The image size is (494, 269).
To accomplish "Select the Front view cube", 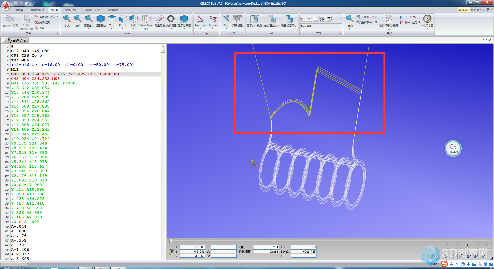I will point(123,19).
